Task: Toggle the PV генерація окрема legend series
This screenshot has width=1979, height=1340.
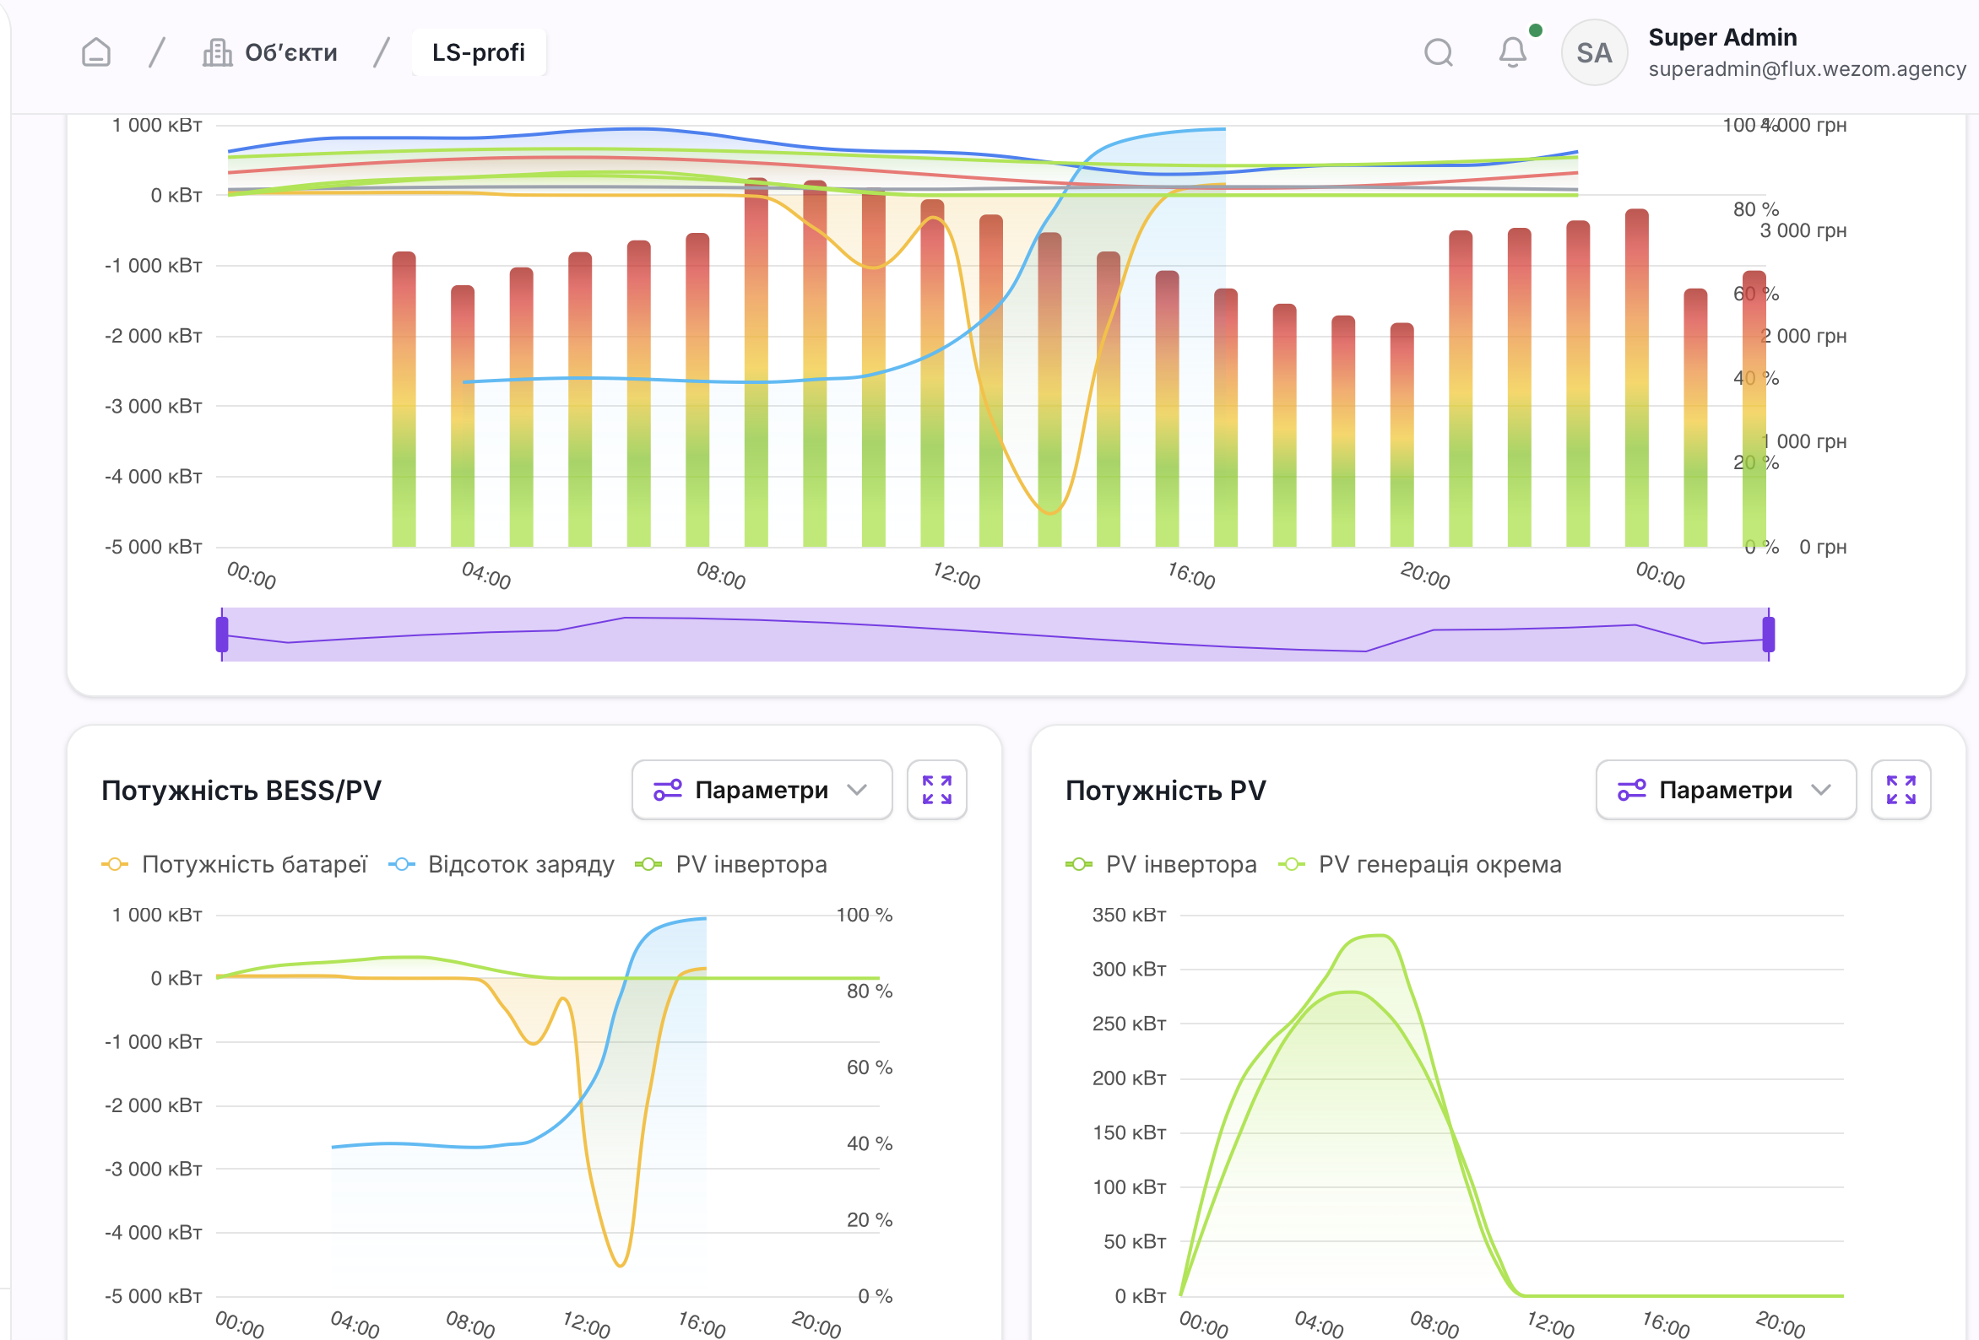Action: tap(1420, 864)
